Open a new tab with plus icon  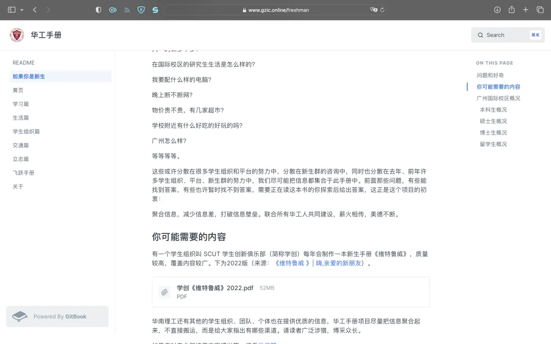point(525,10)
